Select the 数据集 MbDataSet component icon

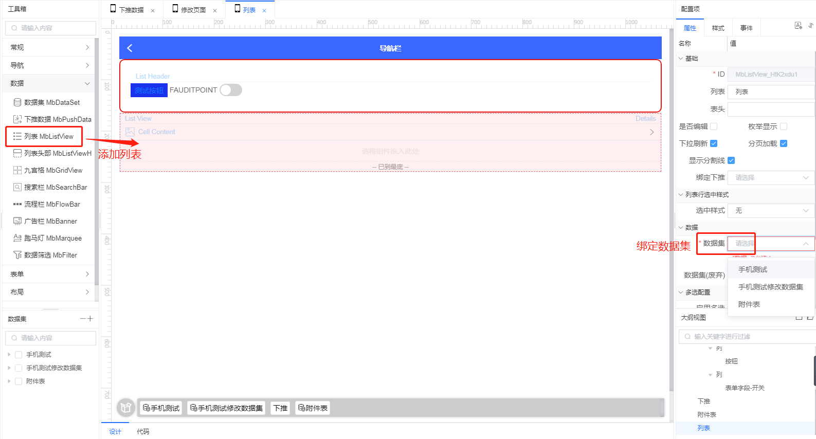coord(17,102)
